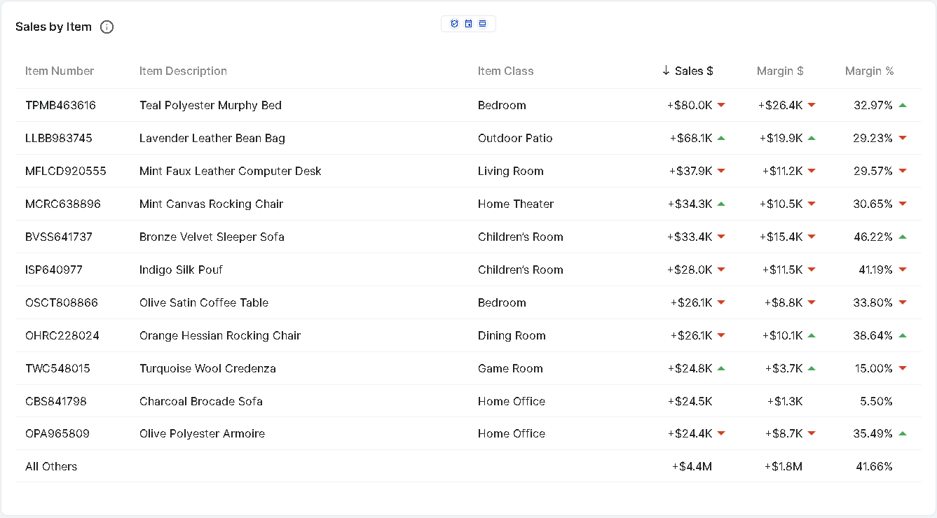Image resolution: width=937 pixels, height=518 pixels.
Task: Open item number CBS841798
Action: pyautogui.click(x=56, y=401)
